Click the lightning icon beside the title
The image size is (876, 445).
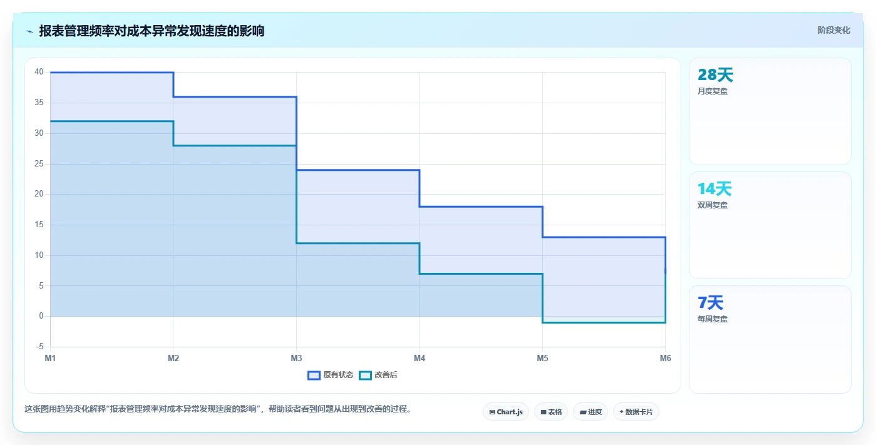click(29, 31)
